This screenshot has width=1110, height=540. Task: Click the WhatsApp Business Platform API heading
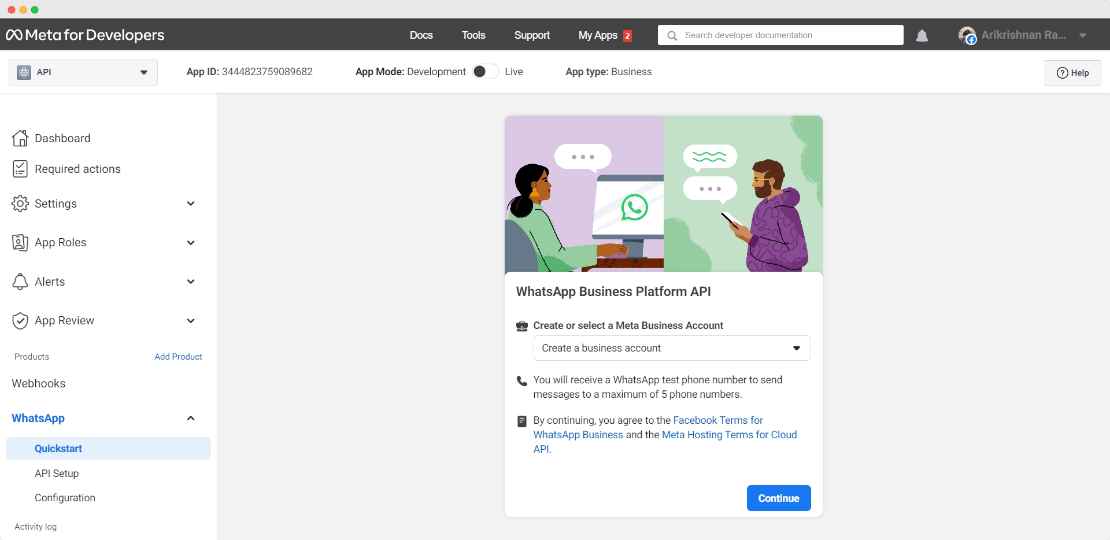613,291
